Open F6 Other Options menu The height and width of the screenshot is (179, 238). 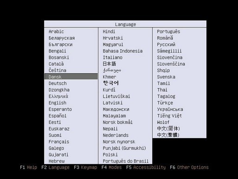pyautogui.click(x=189, y=167)
